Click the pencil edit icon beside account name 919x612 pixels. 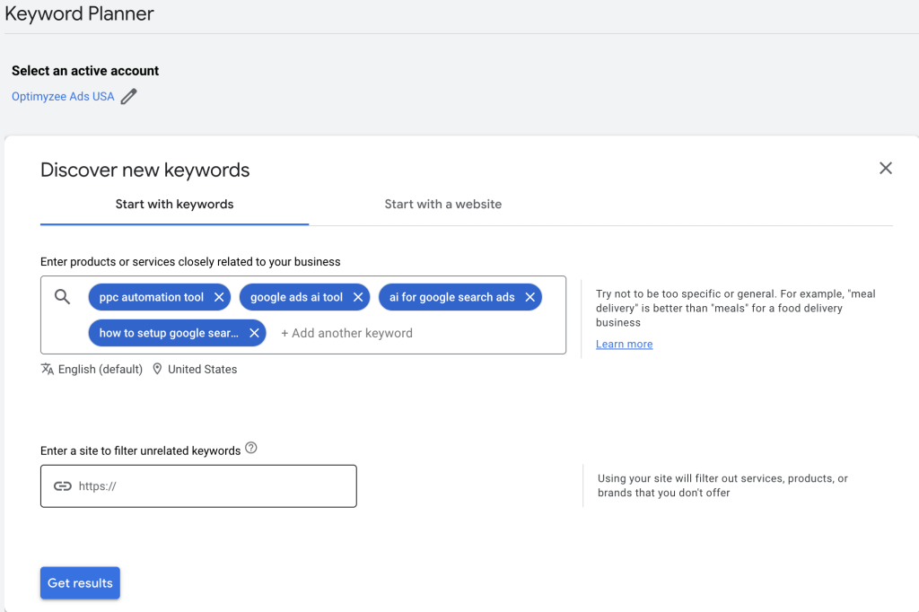click(x=128, y=97)
